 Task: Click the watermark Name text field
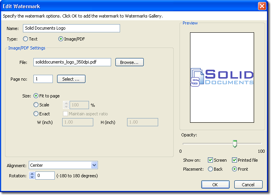coord(71,28)
